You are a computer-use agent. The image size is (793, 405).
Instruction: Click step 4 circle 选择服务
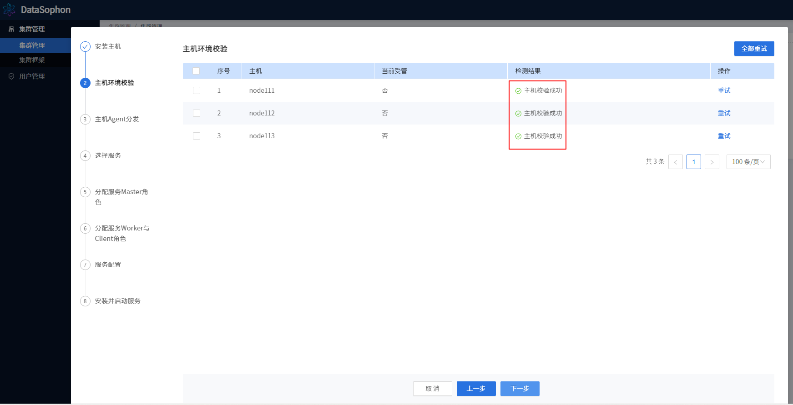85,155
